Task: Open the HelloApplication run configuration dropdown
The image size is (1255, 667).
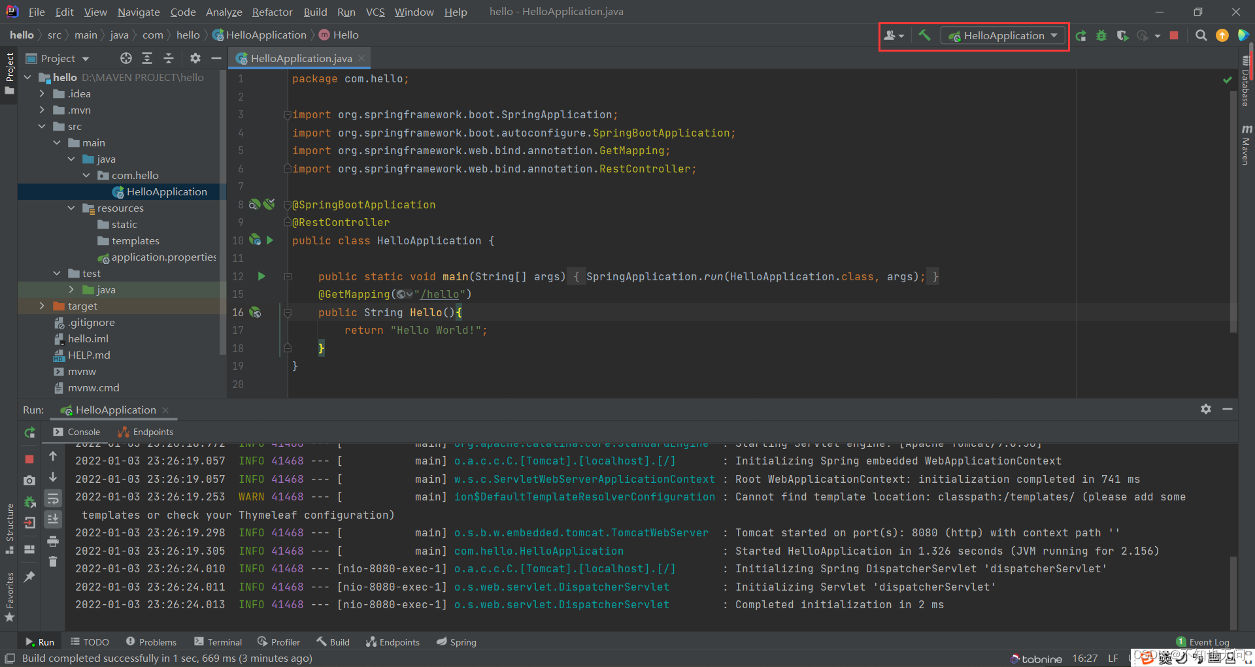Action: [x=1003, y=35]
